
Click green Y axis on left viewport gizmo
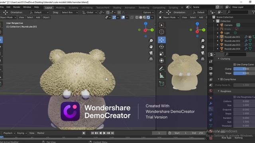click(152, 30)
